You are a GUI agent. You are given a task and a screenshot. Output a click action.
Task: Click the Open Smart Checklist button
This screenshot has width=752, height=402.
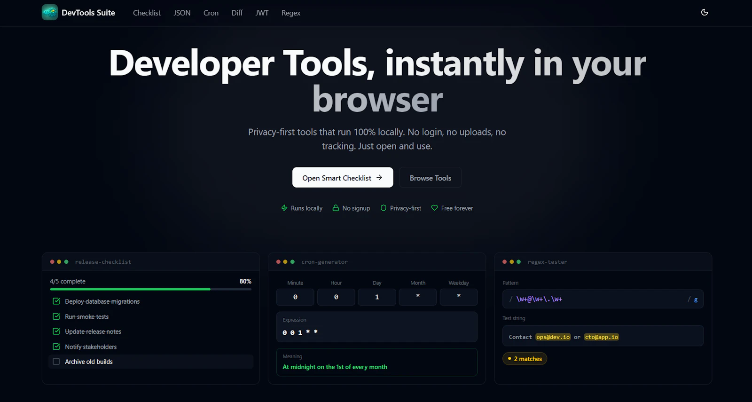coord(343,177)
